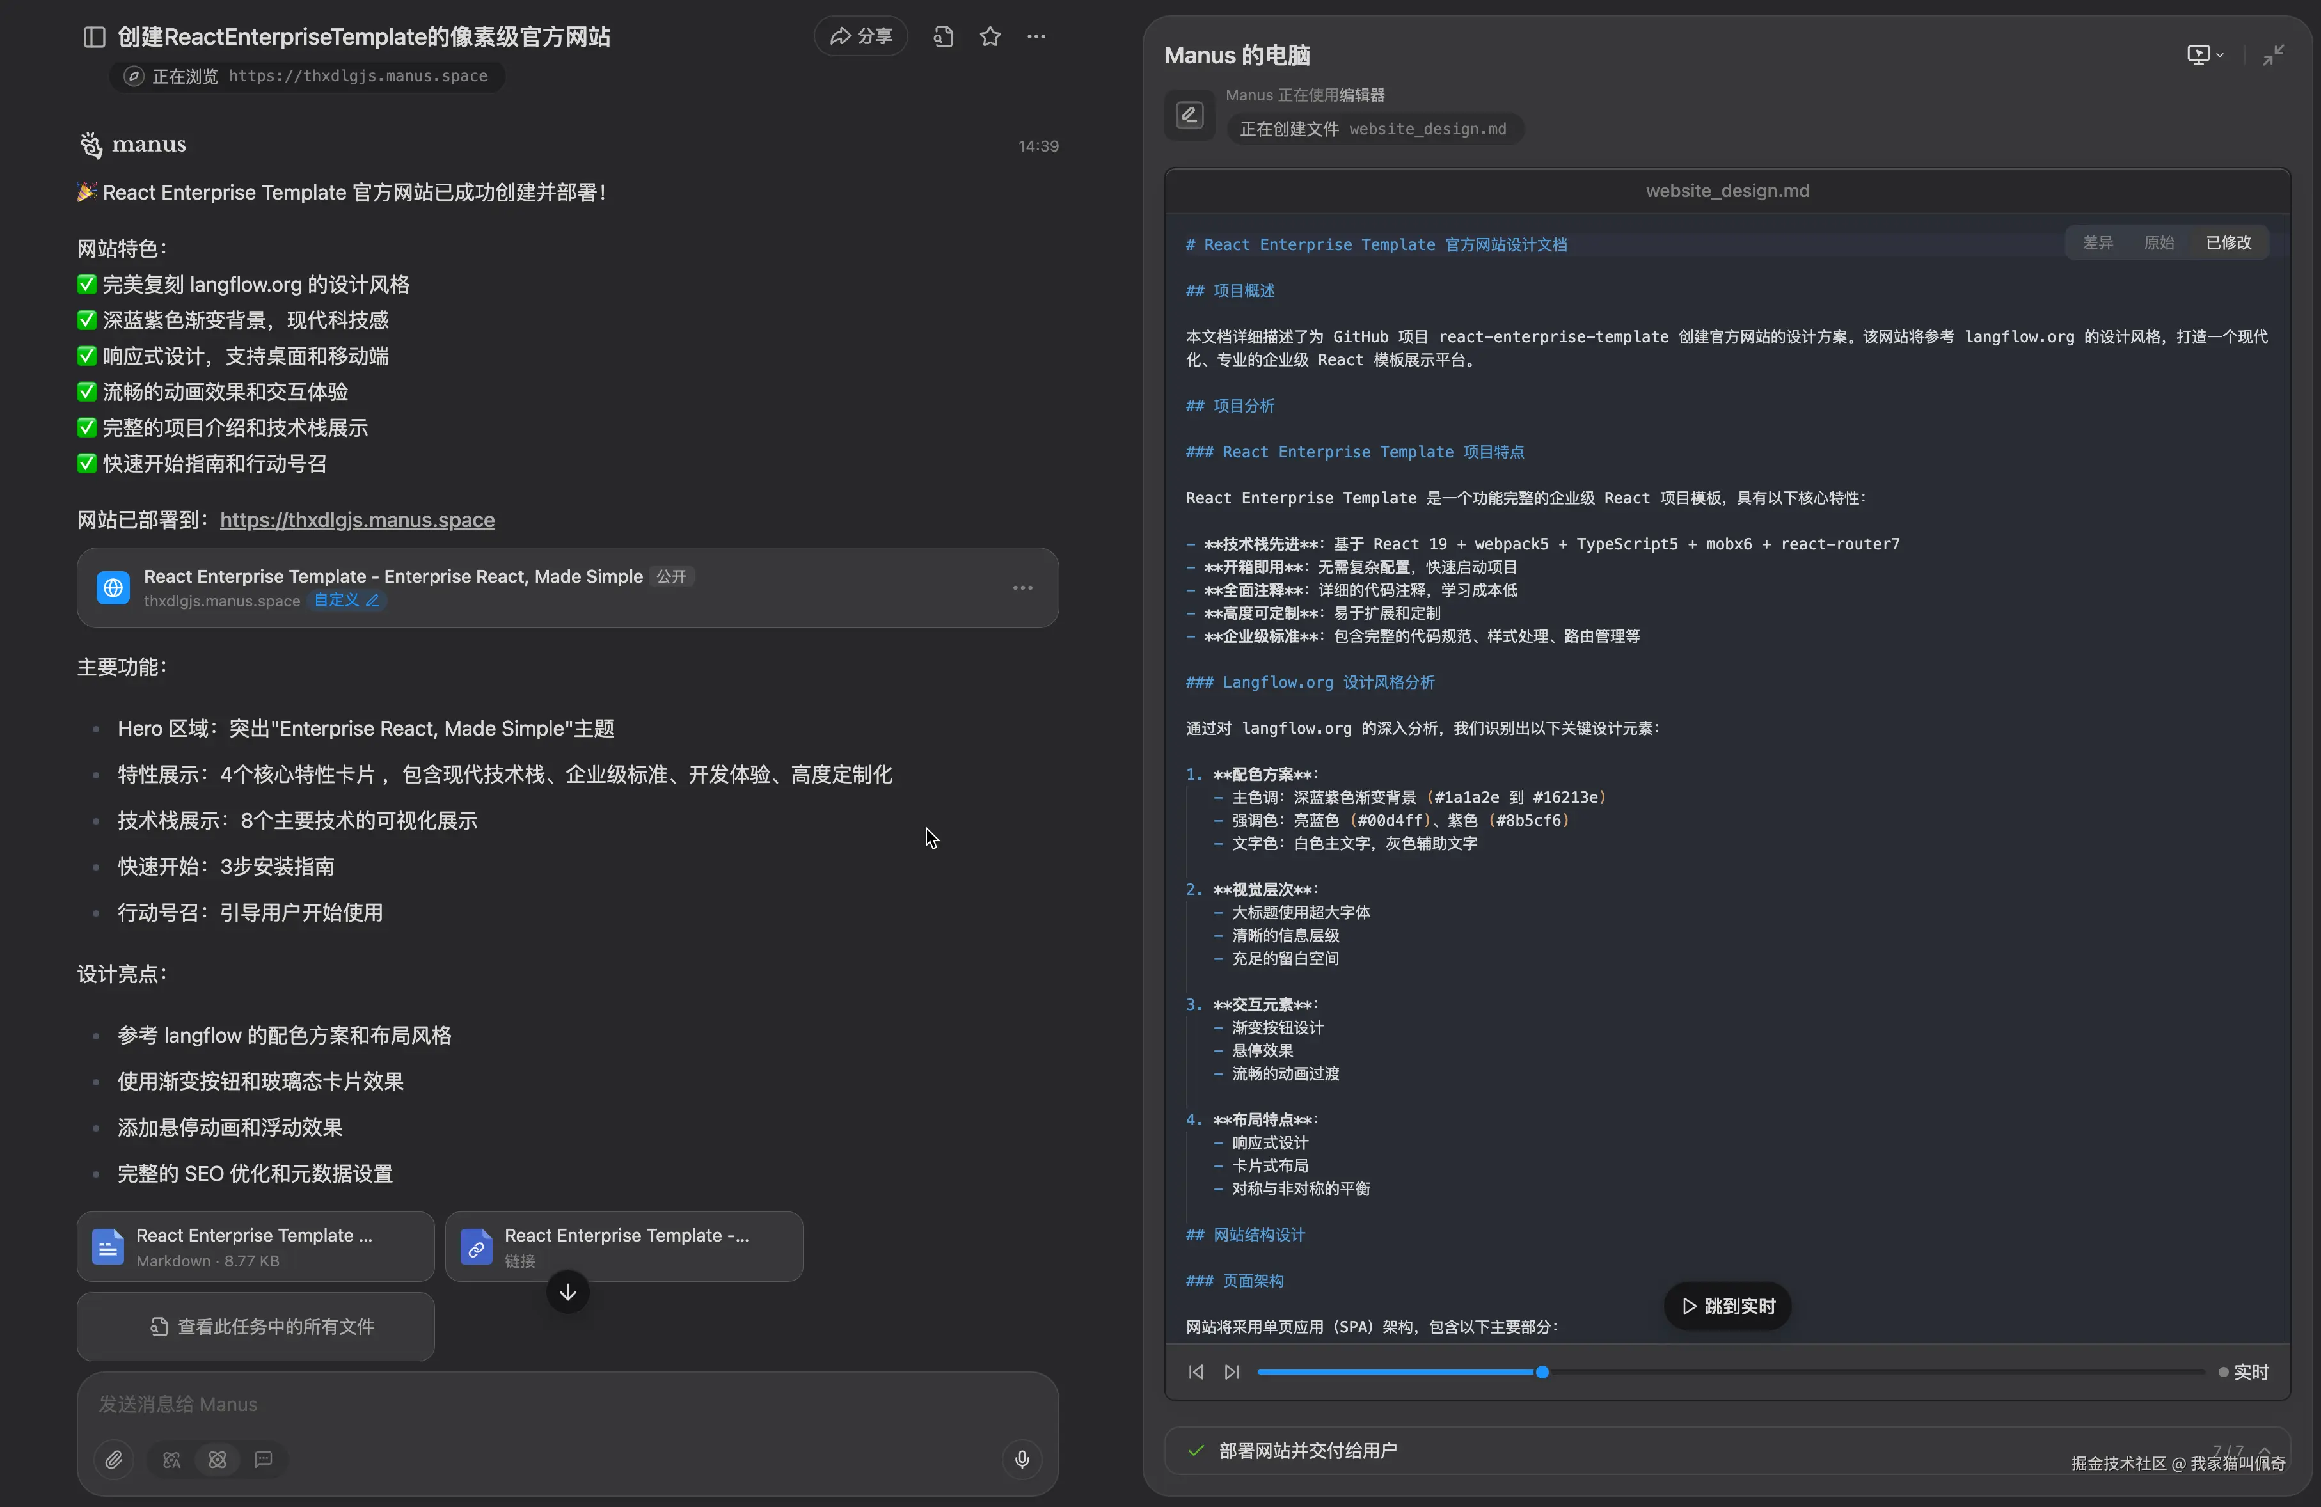Attach a file with the paperclip icon
2321x1507 pixels.
[x=114, y=1459]
